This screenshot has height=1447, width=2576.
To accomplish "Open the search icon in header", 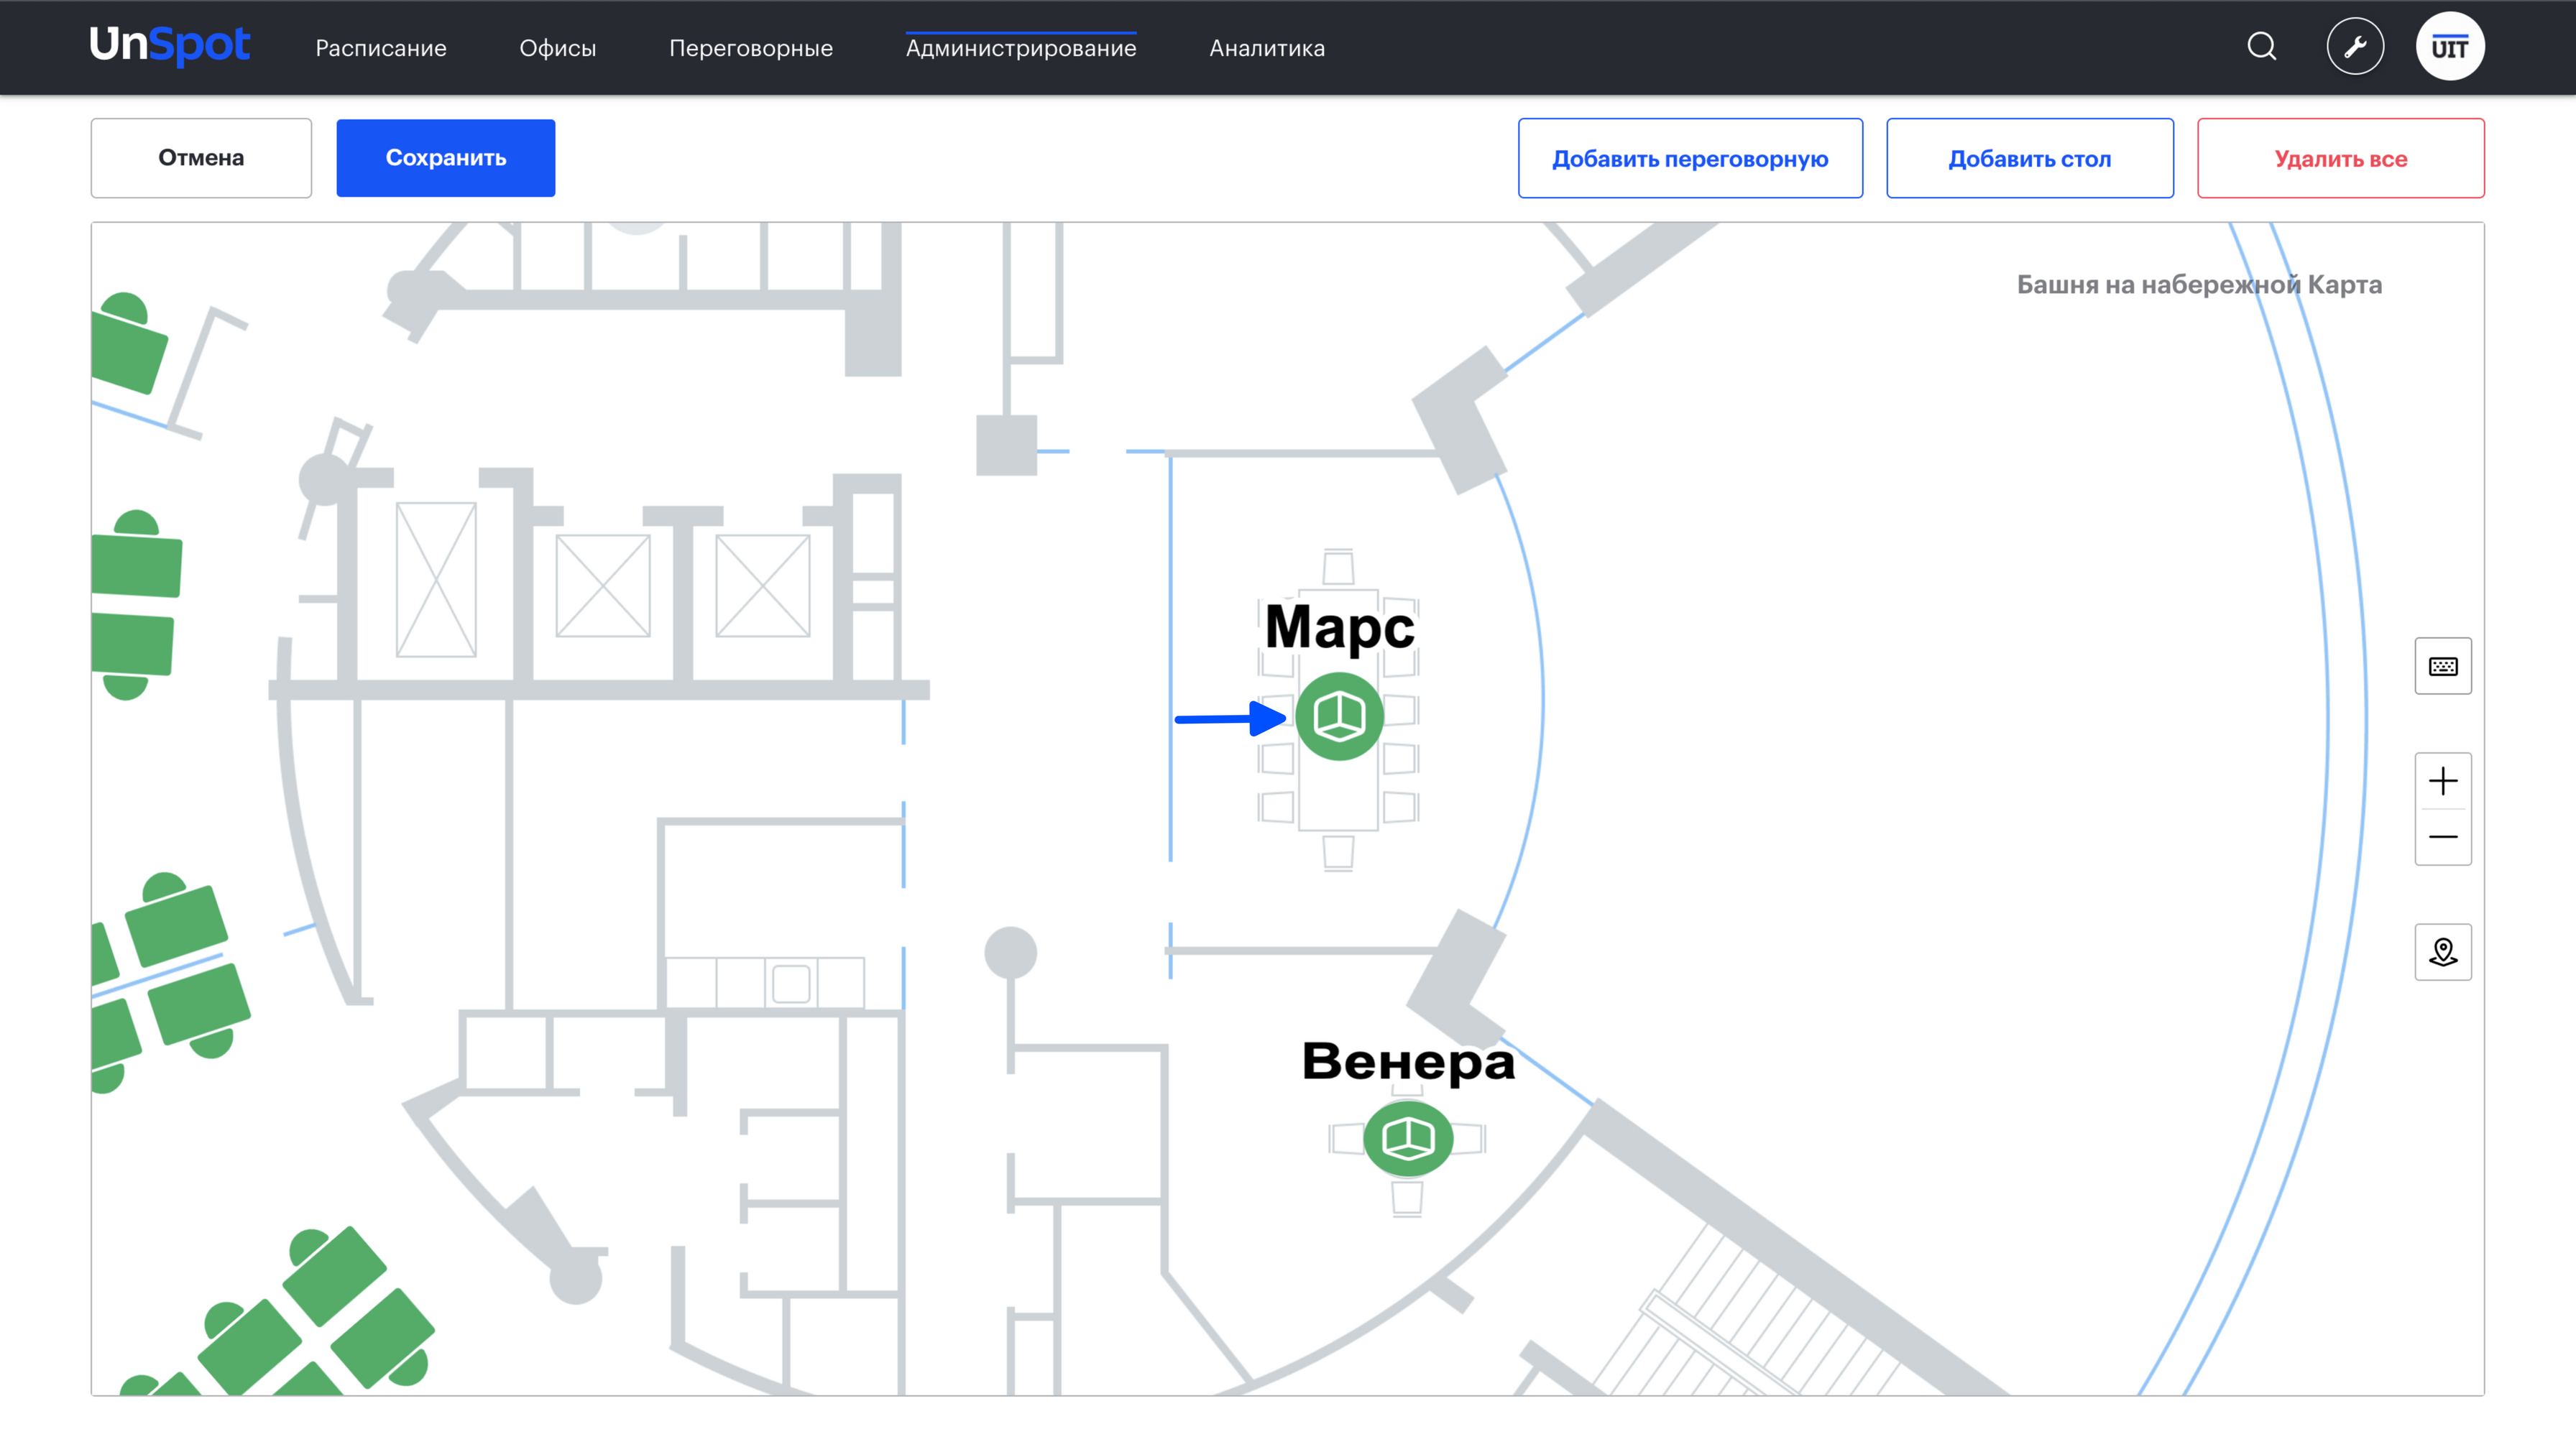I will click(2262, 47).
